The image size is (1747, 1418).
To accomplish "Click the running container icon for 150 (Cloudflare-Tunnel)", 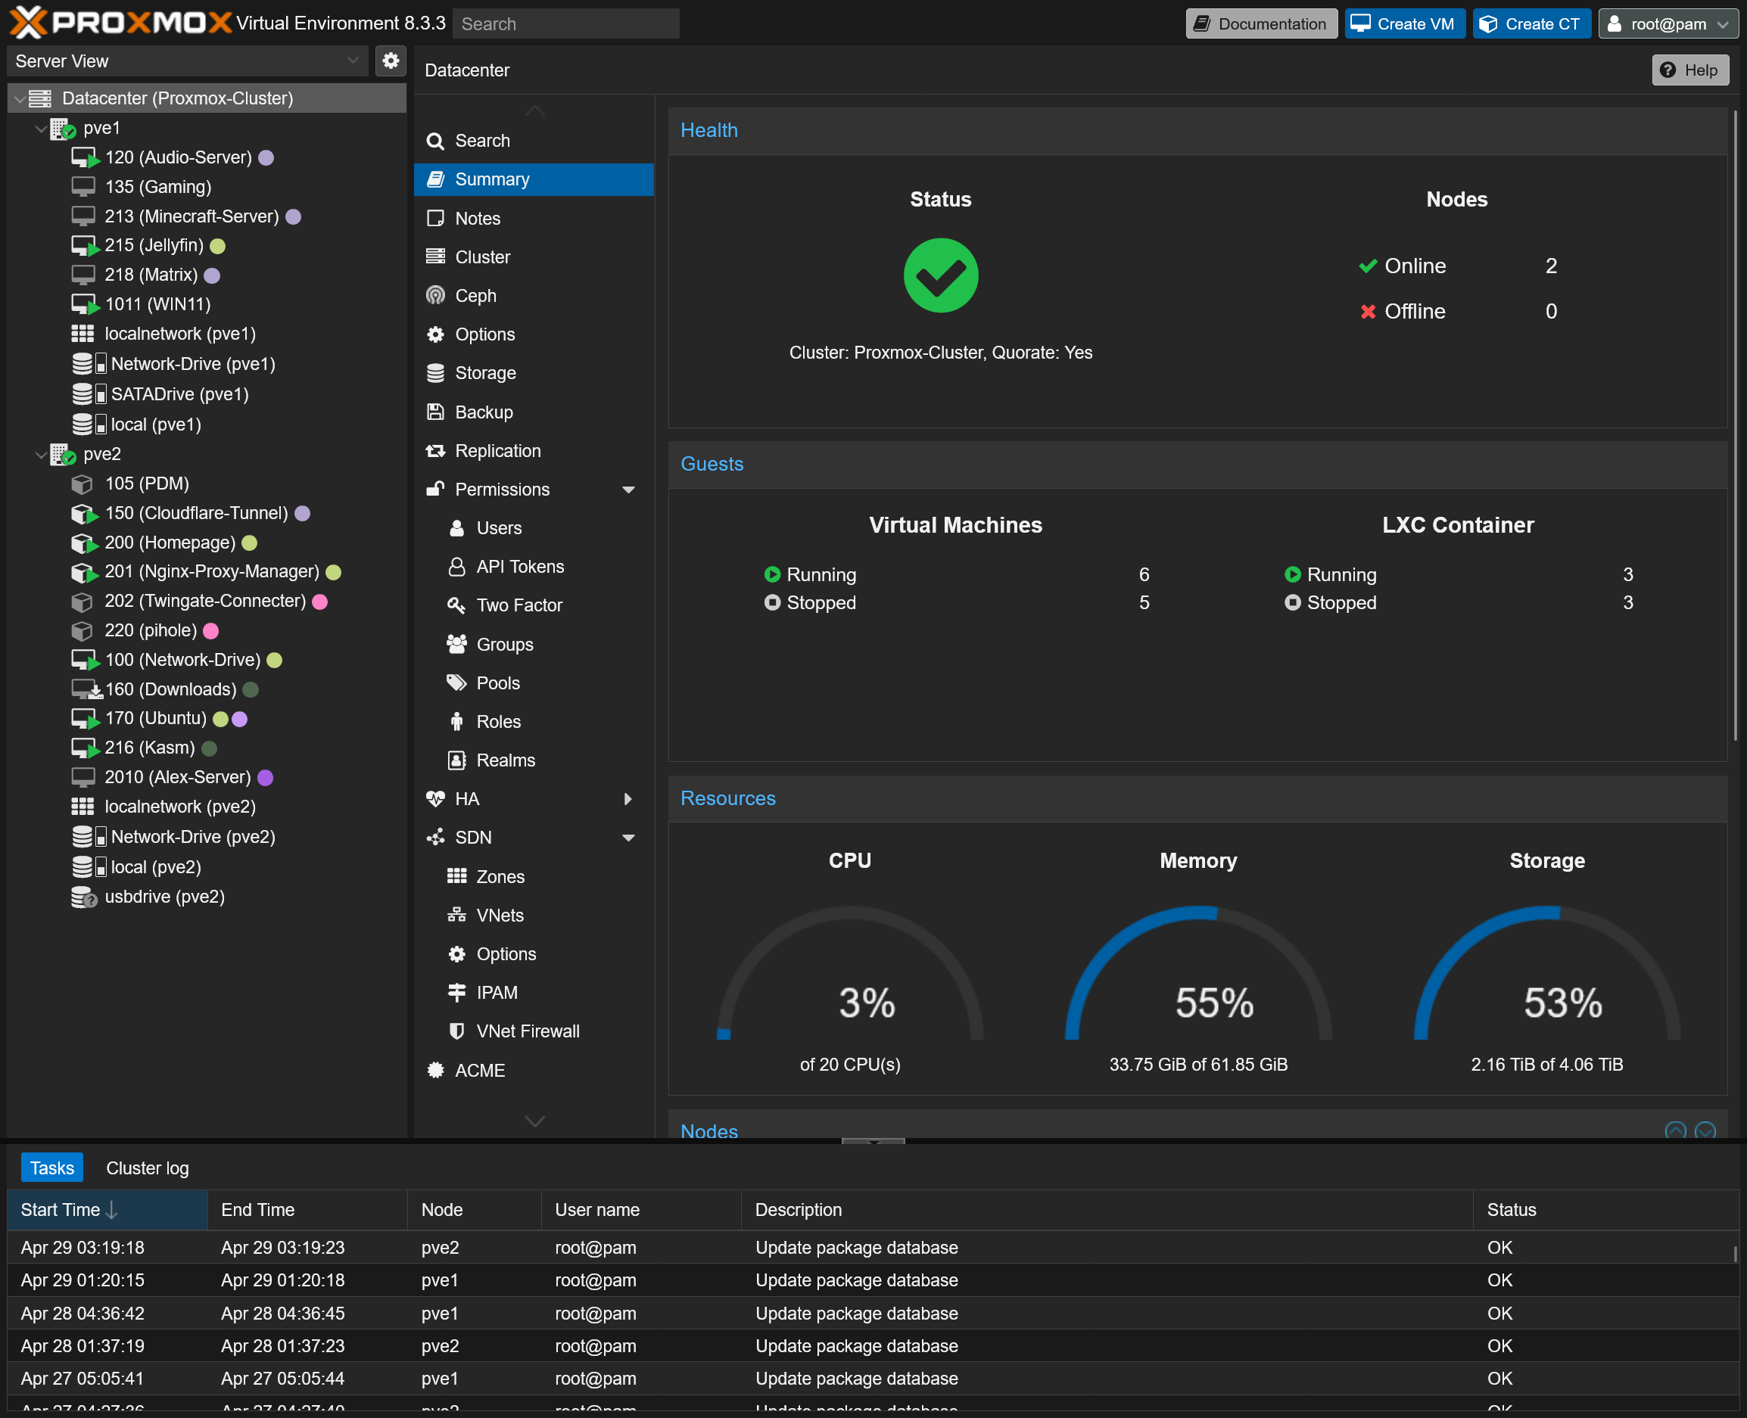I will point(84,514).
